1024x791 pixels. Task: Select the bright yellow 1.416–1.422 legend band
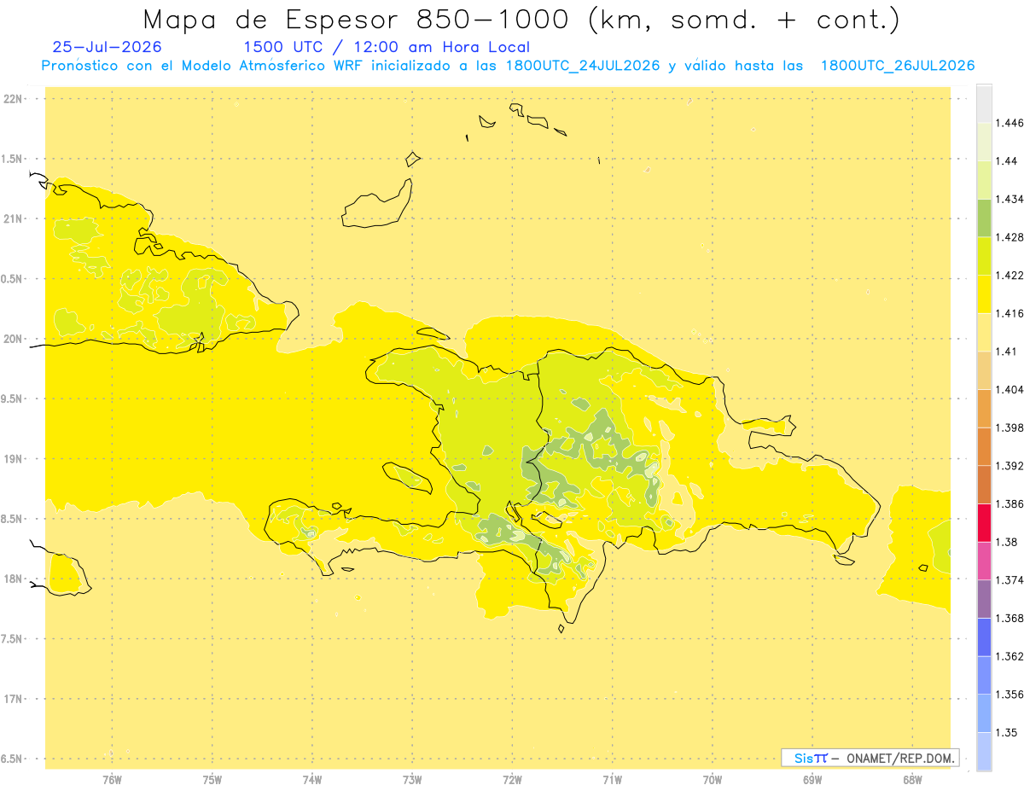[x=984, y=294]
